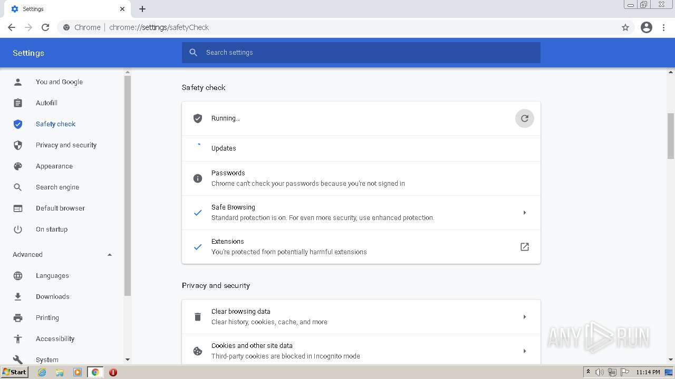Click the download arrow icon beside Downloads
The width and height of the screenshot is (675, 379).
pyautogui.click(x=18, y=297)
